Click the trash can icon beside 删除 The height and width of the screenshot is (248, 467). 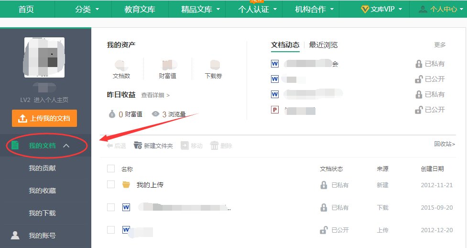pos(214,146)
